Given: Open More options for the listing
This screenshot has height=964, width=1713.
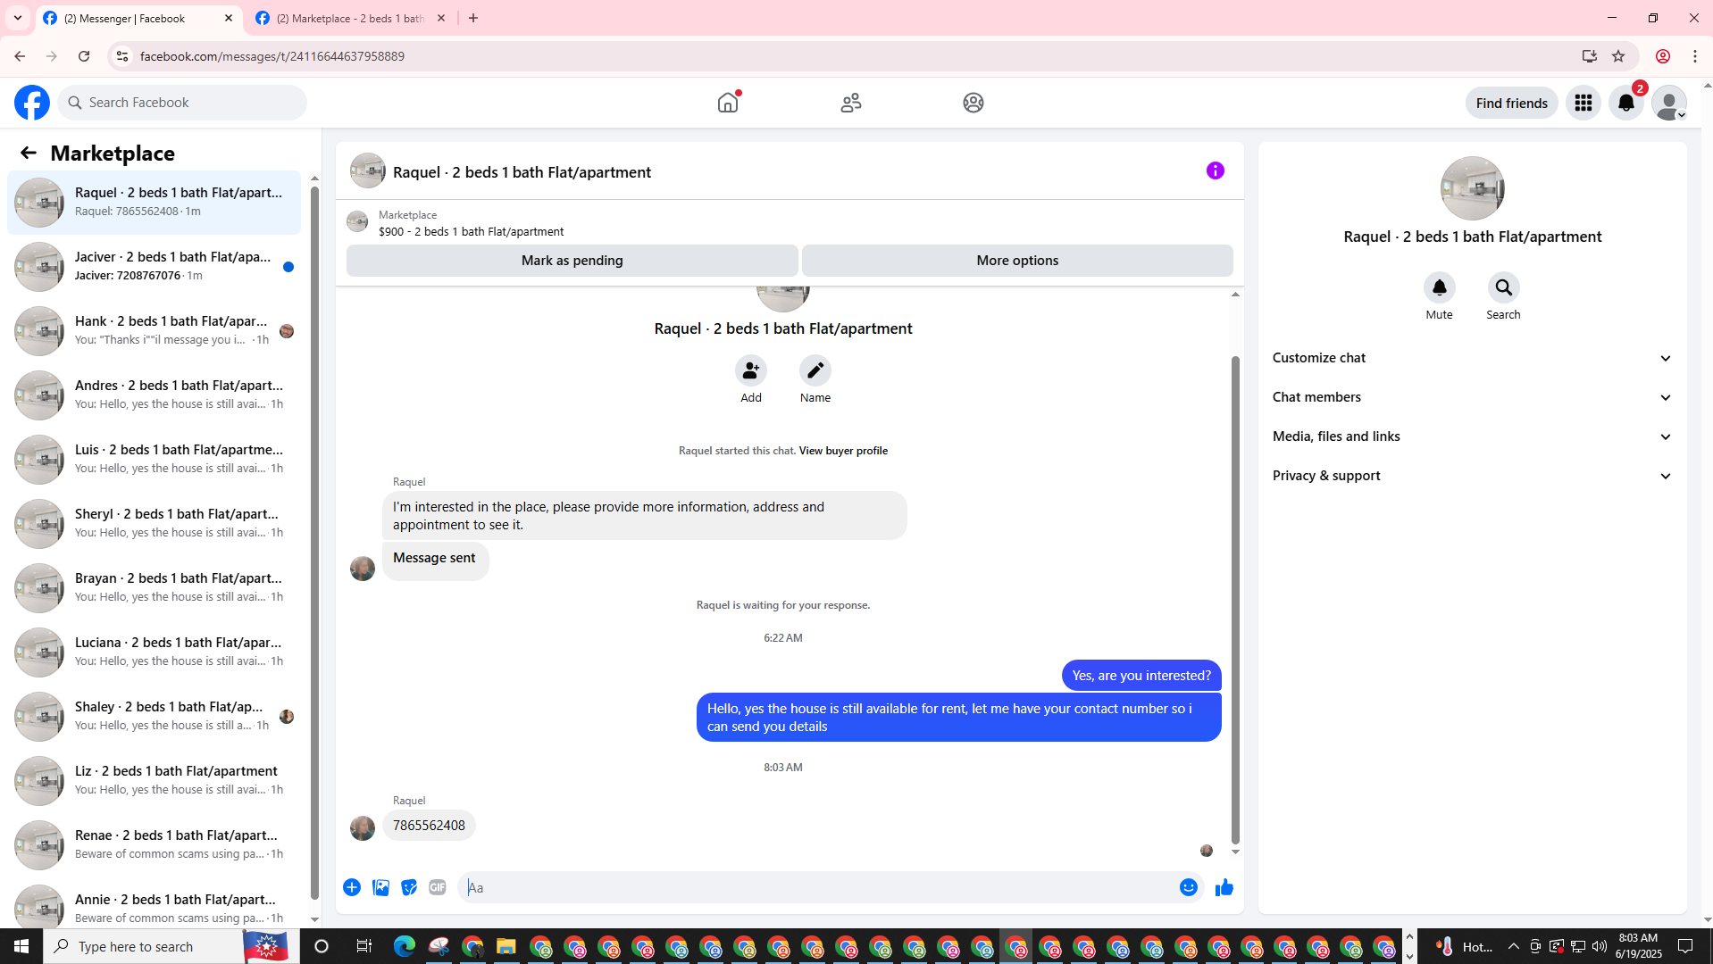Looking at the screenshot, I should (1017, 261).
